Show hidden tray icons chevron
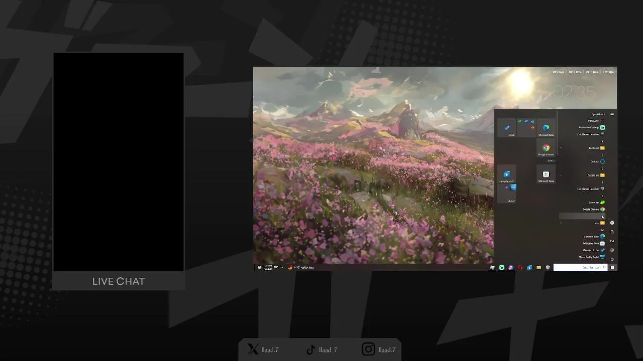Viewport: 643px width, 361px height. 282,267
